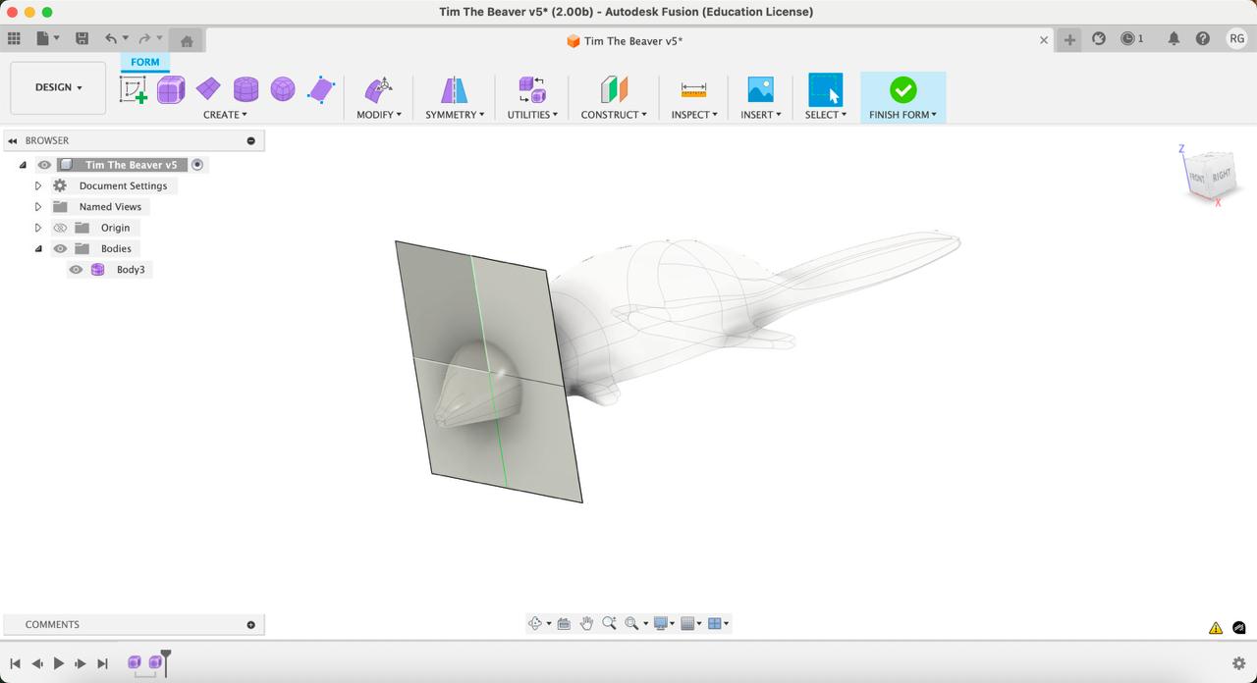The image size is (1257, 683).
Task: Hide the Body3 body visibility
Action: coord(76,270)
